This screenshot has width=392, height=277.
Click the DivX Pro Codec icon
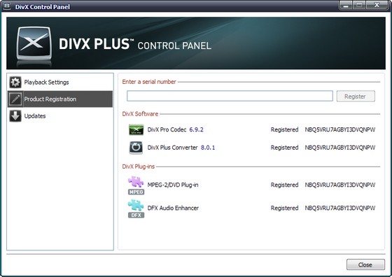136,129
